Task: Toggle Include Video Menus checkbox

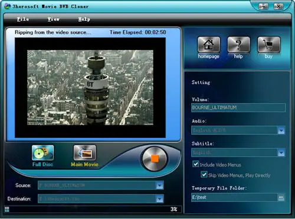Action: tap(196, 164)
